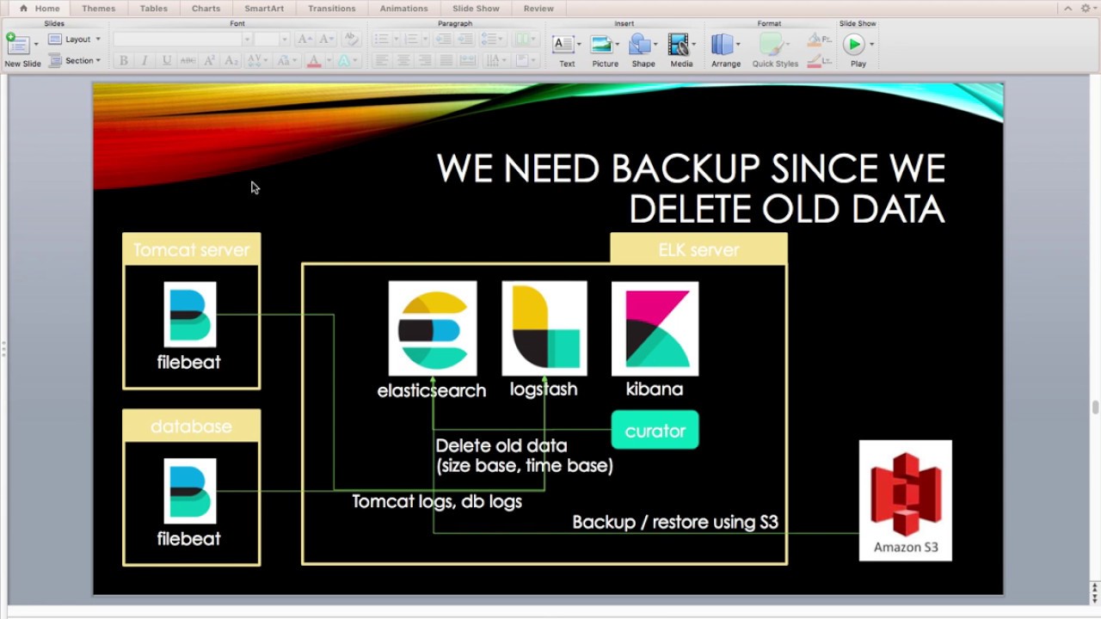Open the Section dropdown
The height and width of the screenshot is (619, 1101).
point(75,60)
